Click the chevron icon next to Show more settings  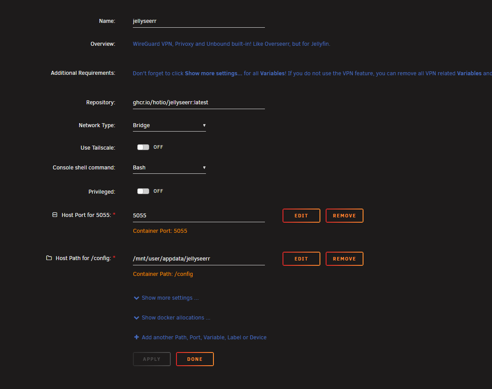click(x=136, y=298)
